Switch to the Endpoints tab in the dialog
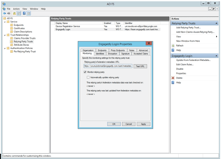The image size is (221, 159). [102, 50]
